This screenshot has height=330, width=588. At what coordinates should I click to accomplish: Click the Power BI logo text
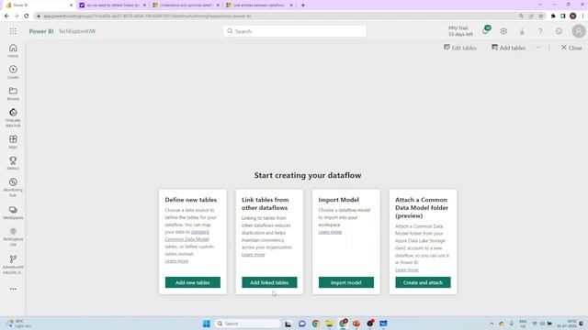[x=41, y=31]
